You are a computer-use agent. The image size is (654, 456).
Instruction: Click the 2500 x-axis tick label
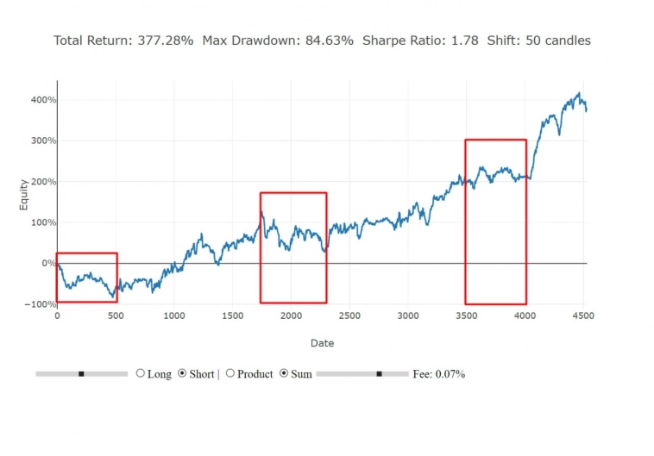(349, 315)
